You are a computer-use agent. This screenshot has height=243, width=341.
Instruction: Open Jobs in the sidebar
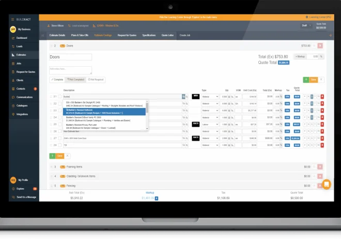pos(19,64)
